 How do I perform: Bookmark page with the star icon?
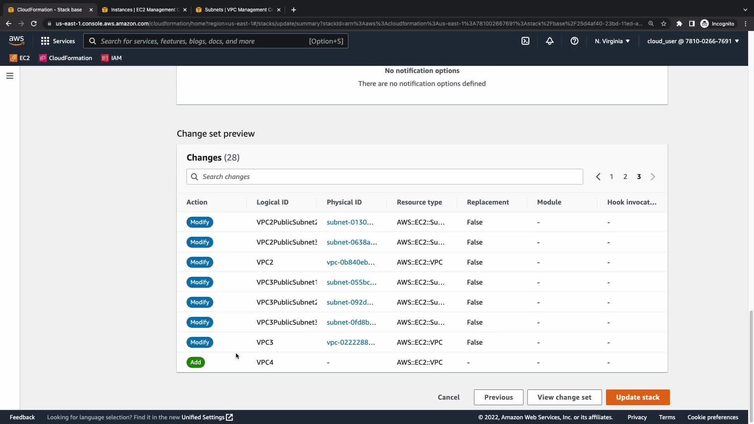[x=664, y=24]
